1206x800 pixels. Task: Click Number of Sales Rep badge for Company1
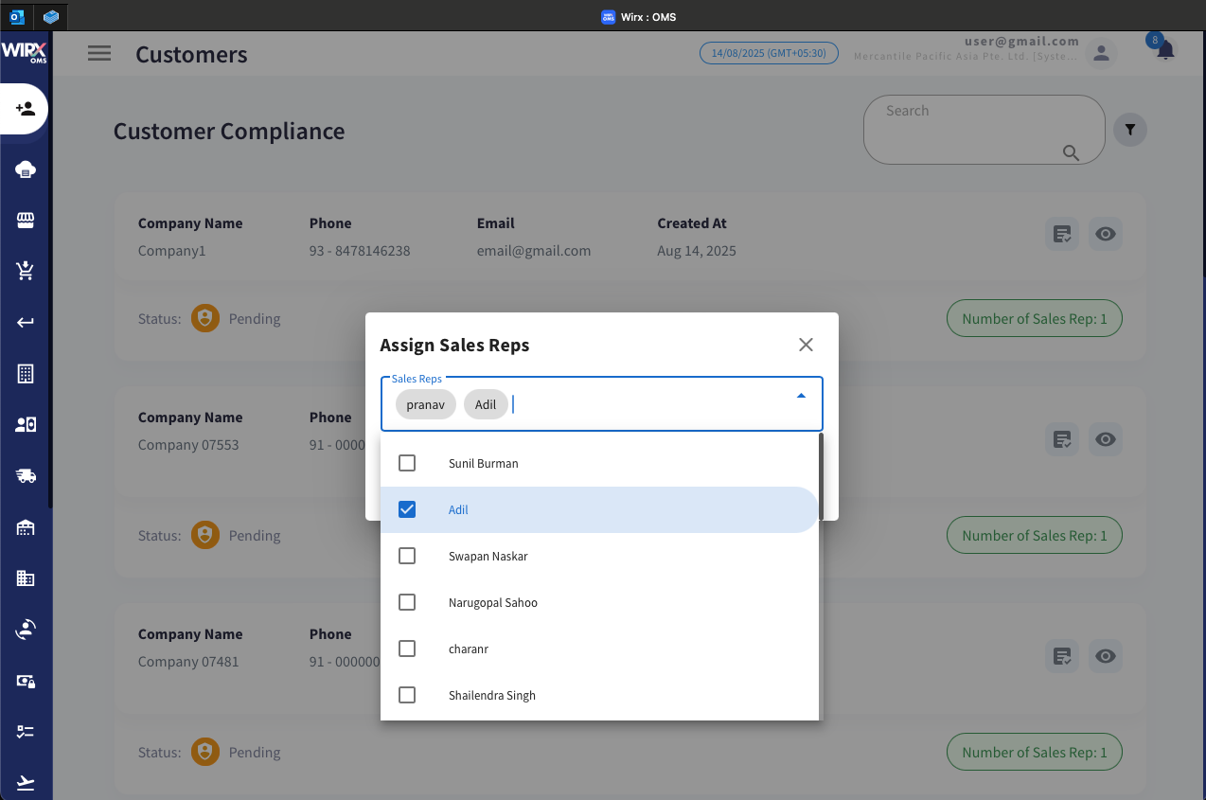click(x=1034, y=319)
